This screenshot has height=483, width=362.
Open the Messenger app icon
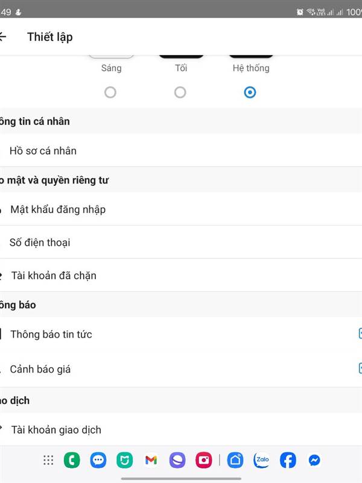click(x=314, y=460)
